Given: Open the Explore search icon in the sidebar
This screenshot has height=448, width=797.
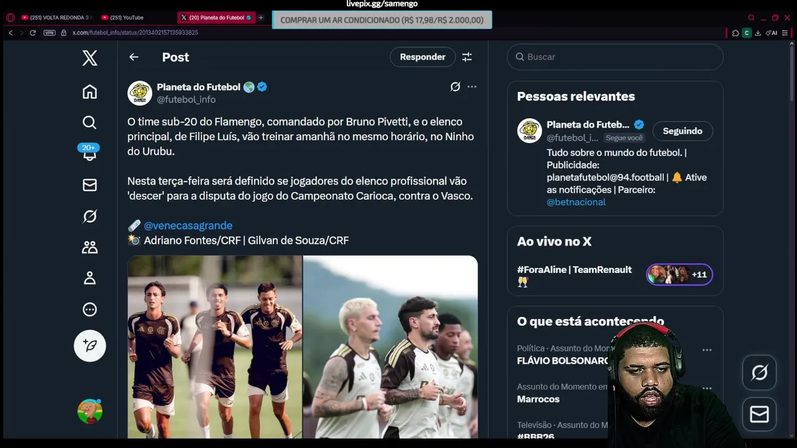Looking at the screenshot, I should (90, 123).
